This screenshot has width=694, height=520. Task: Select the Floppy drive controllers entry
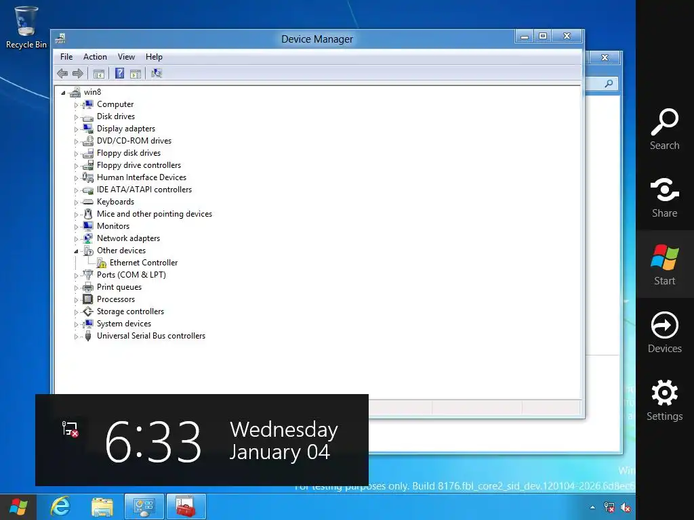coord(139,165)
